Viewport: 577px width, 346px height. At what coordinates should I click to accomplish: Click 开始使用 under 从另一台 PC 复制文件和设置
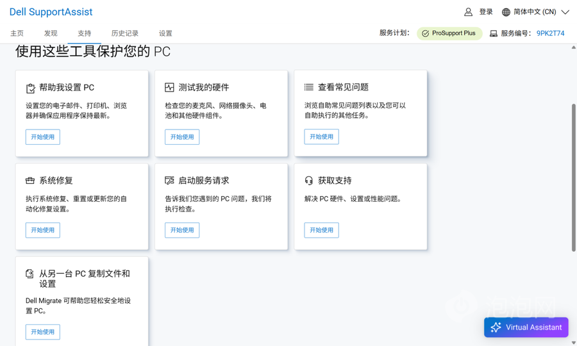[x=43, y=332]
